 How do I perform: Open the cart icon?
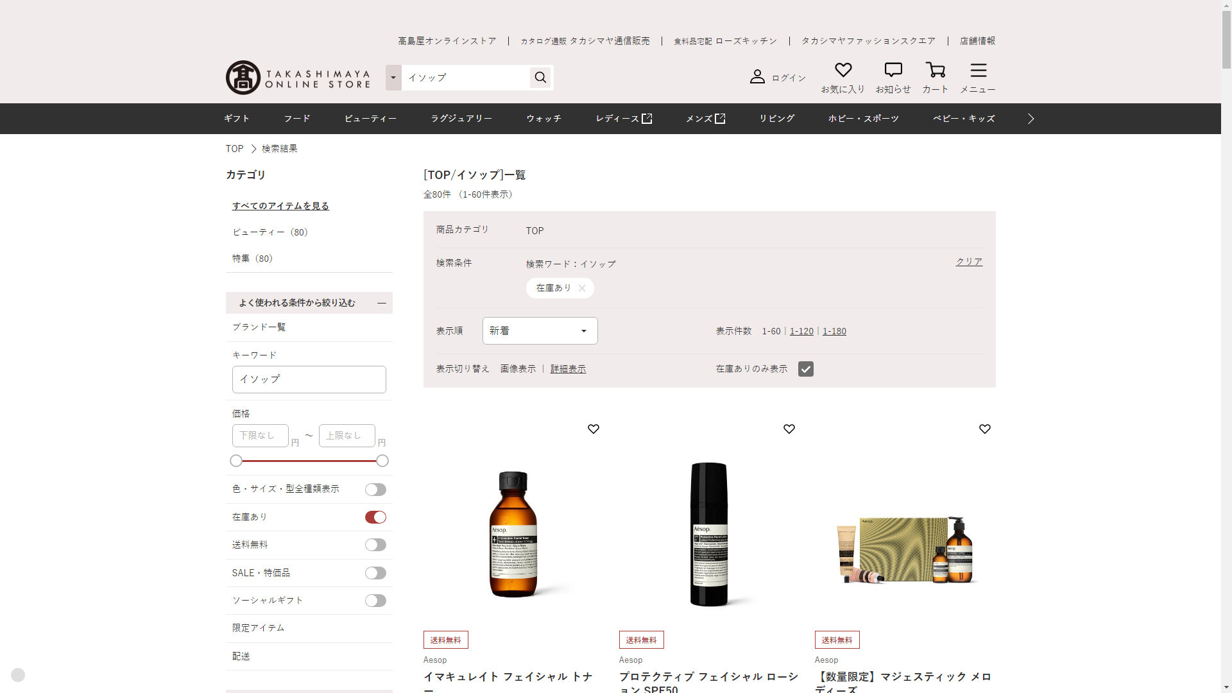[935, 71]
